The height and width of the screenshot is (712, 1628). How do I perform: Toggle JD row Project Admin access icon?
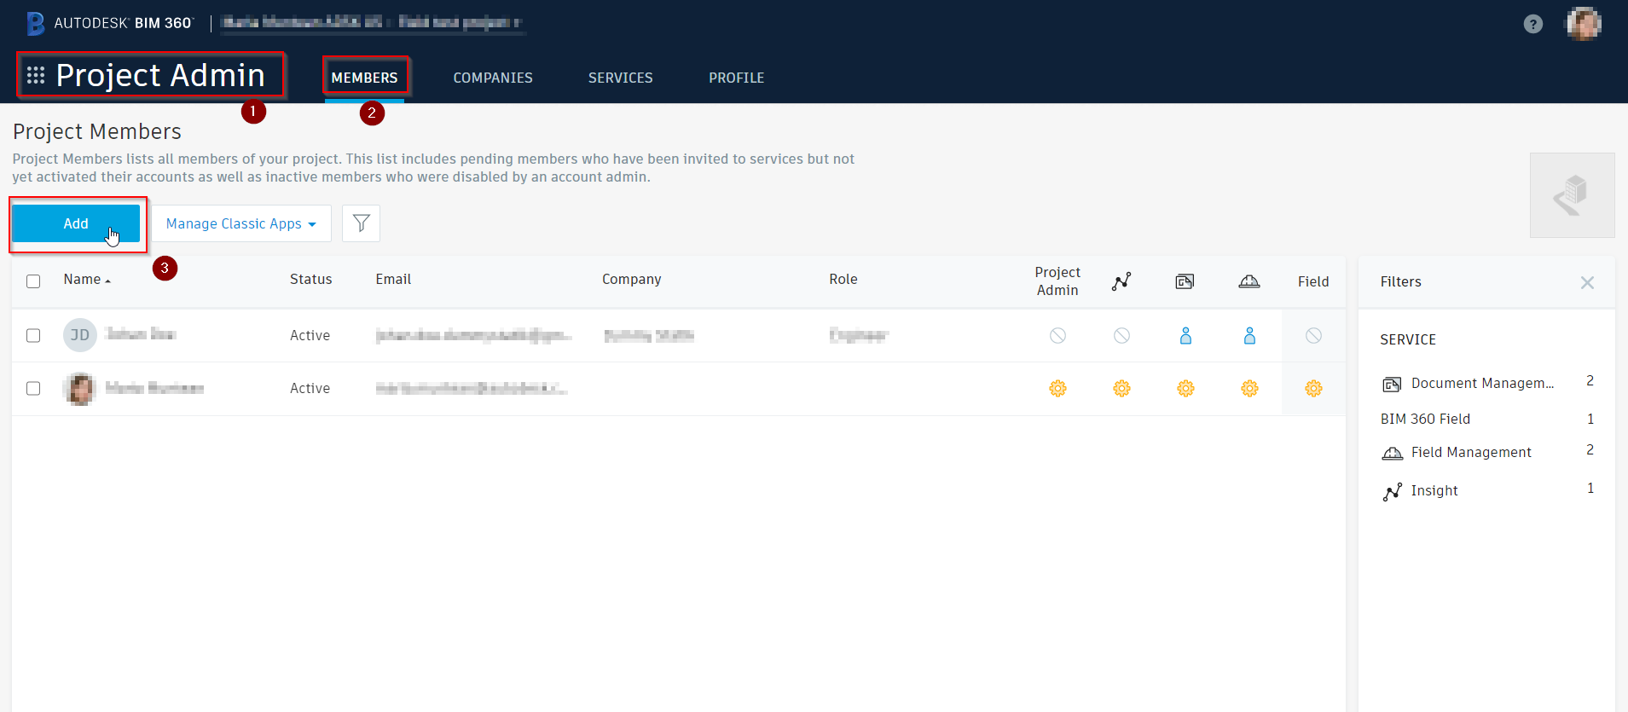1057,336
